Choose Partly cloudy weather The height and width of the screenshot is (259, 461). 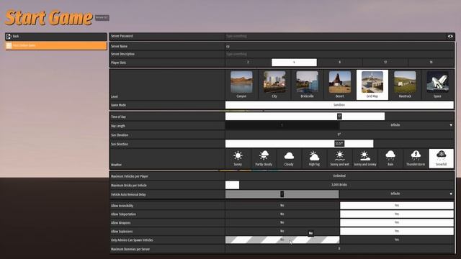coord(264,158)
